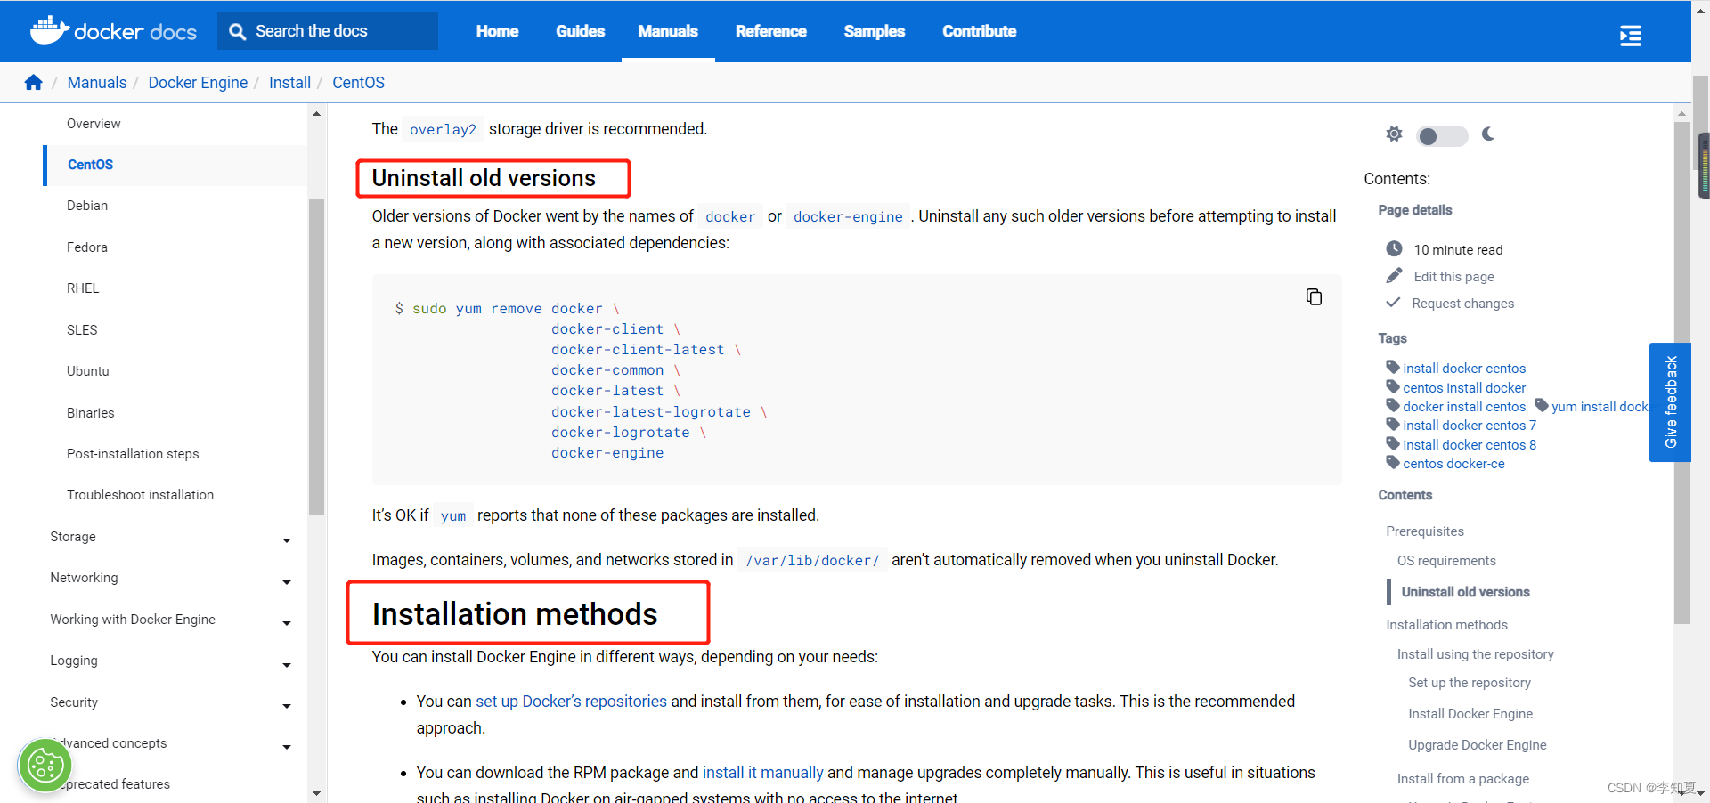Click CentOS in the breadcrumb
This screenshot has width=1710, height=803.
pos(358,83)
